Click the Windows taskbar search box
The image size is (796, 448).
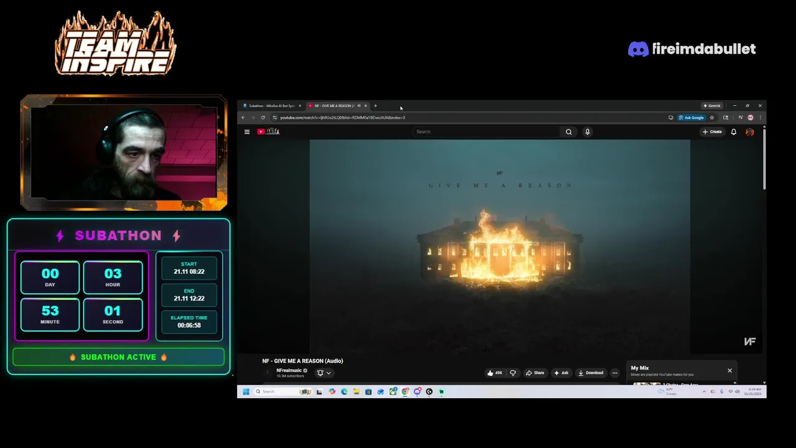pyautogui.click(x=283, y=391)
